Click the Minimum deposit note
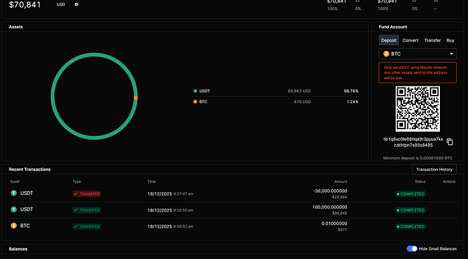Image resolution: width=468 pixels, height=259 pixels. tap(418, 158)
